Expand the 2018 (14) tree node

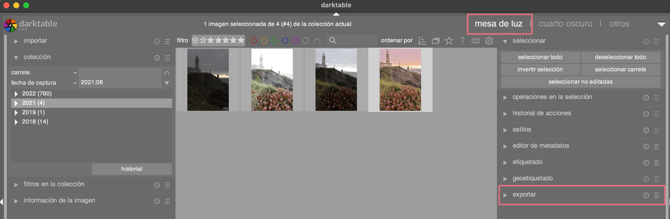[x=16, y=122]
